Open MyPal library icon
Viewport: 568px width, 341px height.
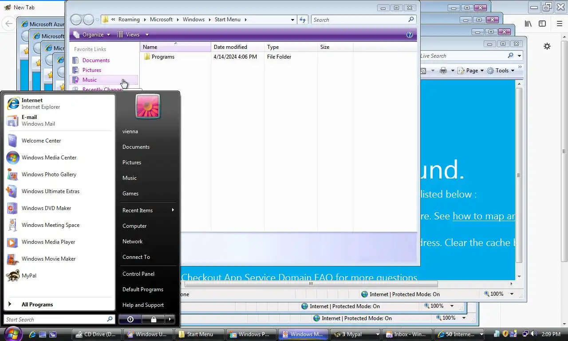tap(528, 24)
